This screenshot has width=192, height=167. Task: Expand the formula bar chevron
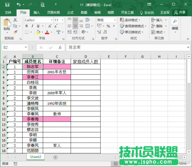click(188, 47)
